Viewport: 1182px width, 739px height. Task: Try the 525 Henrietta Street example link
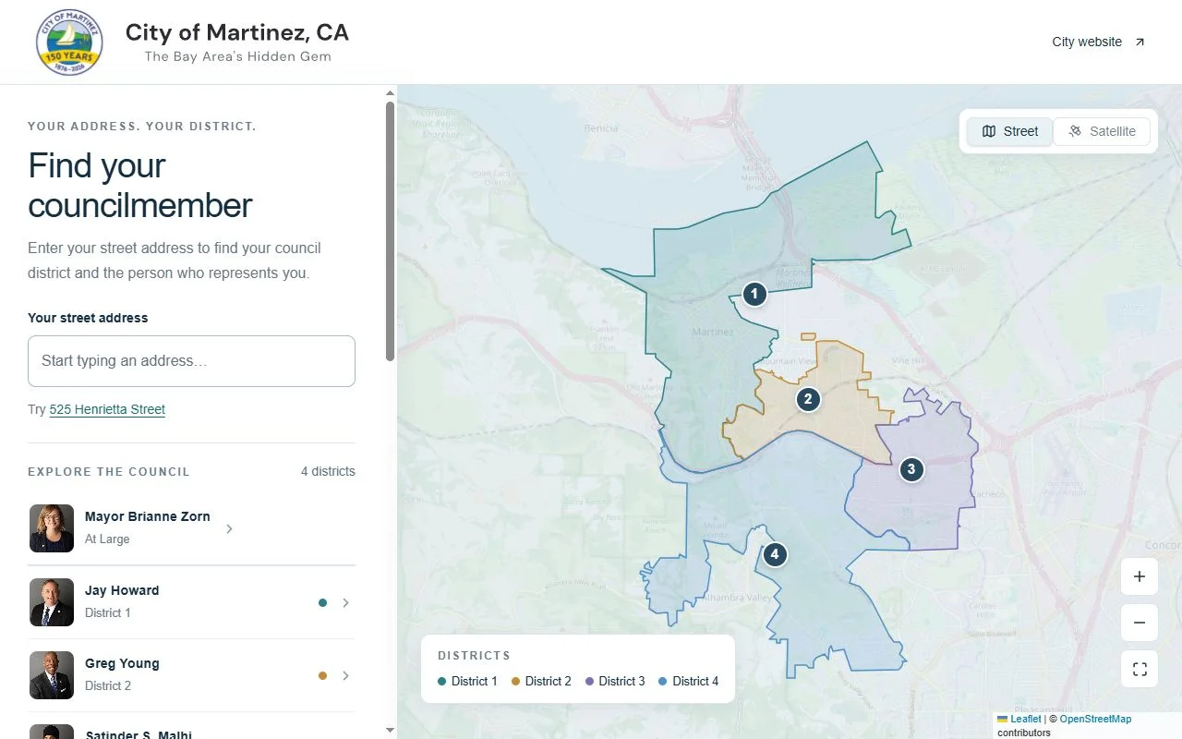[107, 409]
